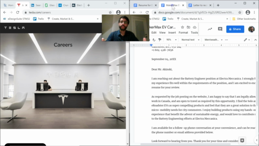Open the Docs browser's three-dot menu
The image size is (259, 146).
pos(255,13)
